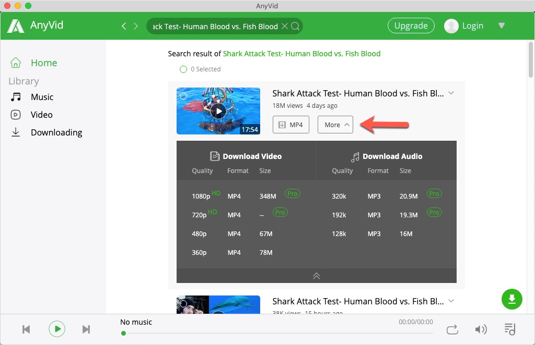Viewport: 535px width, 345px height.
Task: Click the Download Video heading icon
Action: pos(215,156)
